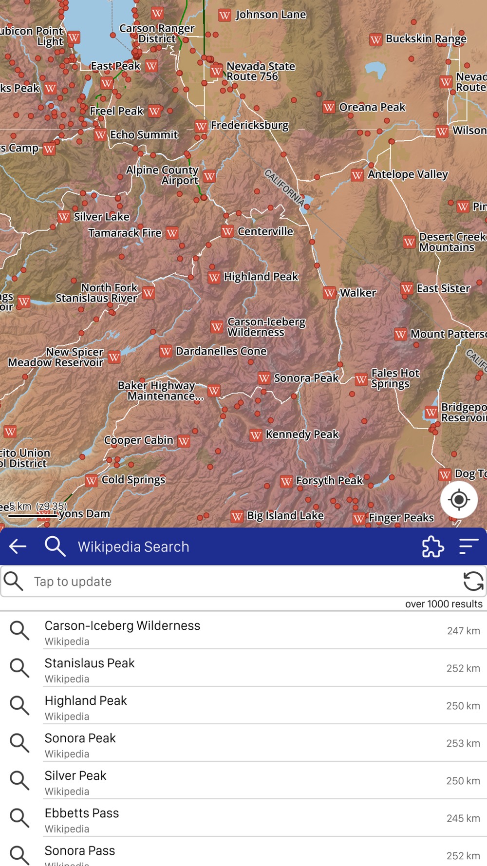
Task: Tap the Baker Highway Maintenance marker
Action: click(213, 390)
